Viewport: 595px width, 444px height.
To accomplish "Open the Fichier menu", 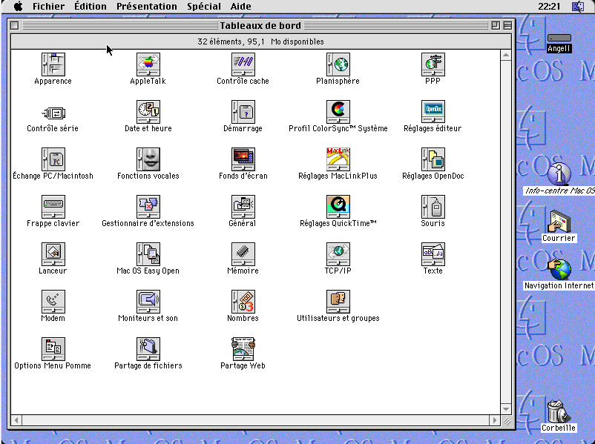I will [48, 7].
